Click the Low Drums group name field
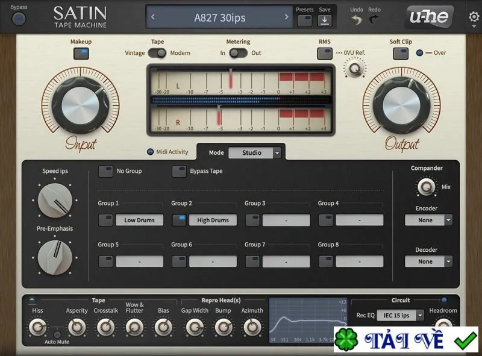482x356 pixels. pos(139,220)
